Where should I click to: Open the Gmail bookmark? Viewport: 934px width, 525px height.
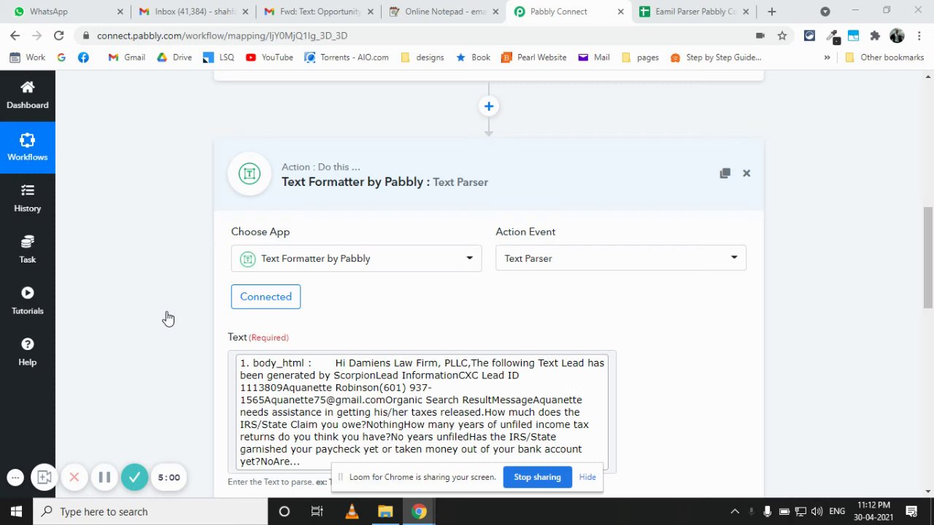[127, 58]
